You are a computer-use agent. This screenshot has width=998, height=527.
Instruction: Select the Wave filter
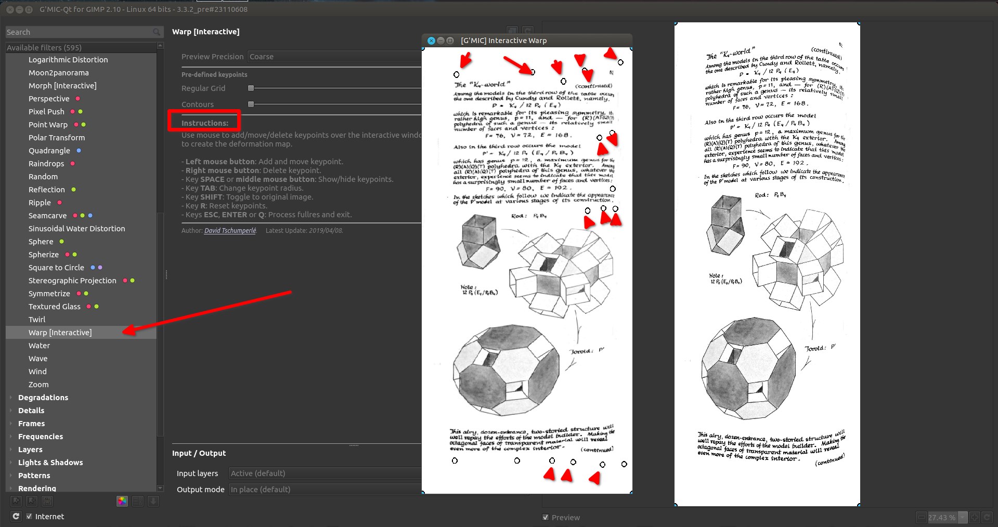click(x=38, y=359)
